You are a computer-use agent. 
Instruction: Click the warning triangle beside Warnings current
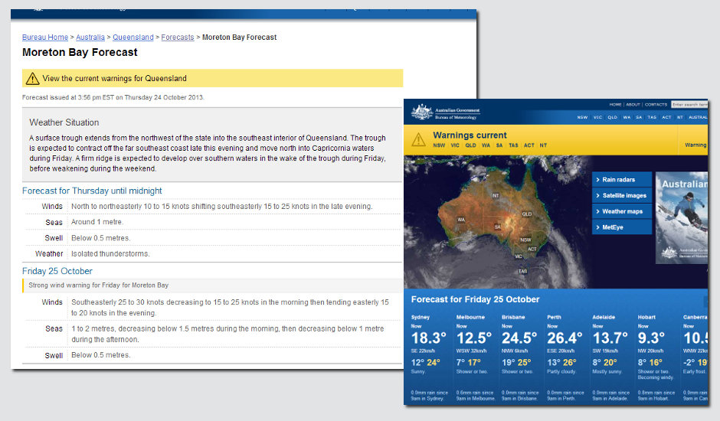[418, 139]
